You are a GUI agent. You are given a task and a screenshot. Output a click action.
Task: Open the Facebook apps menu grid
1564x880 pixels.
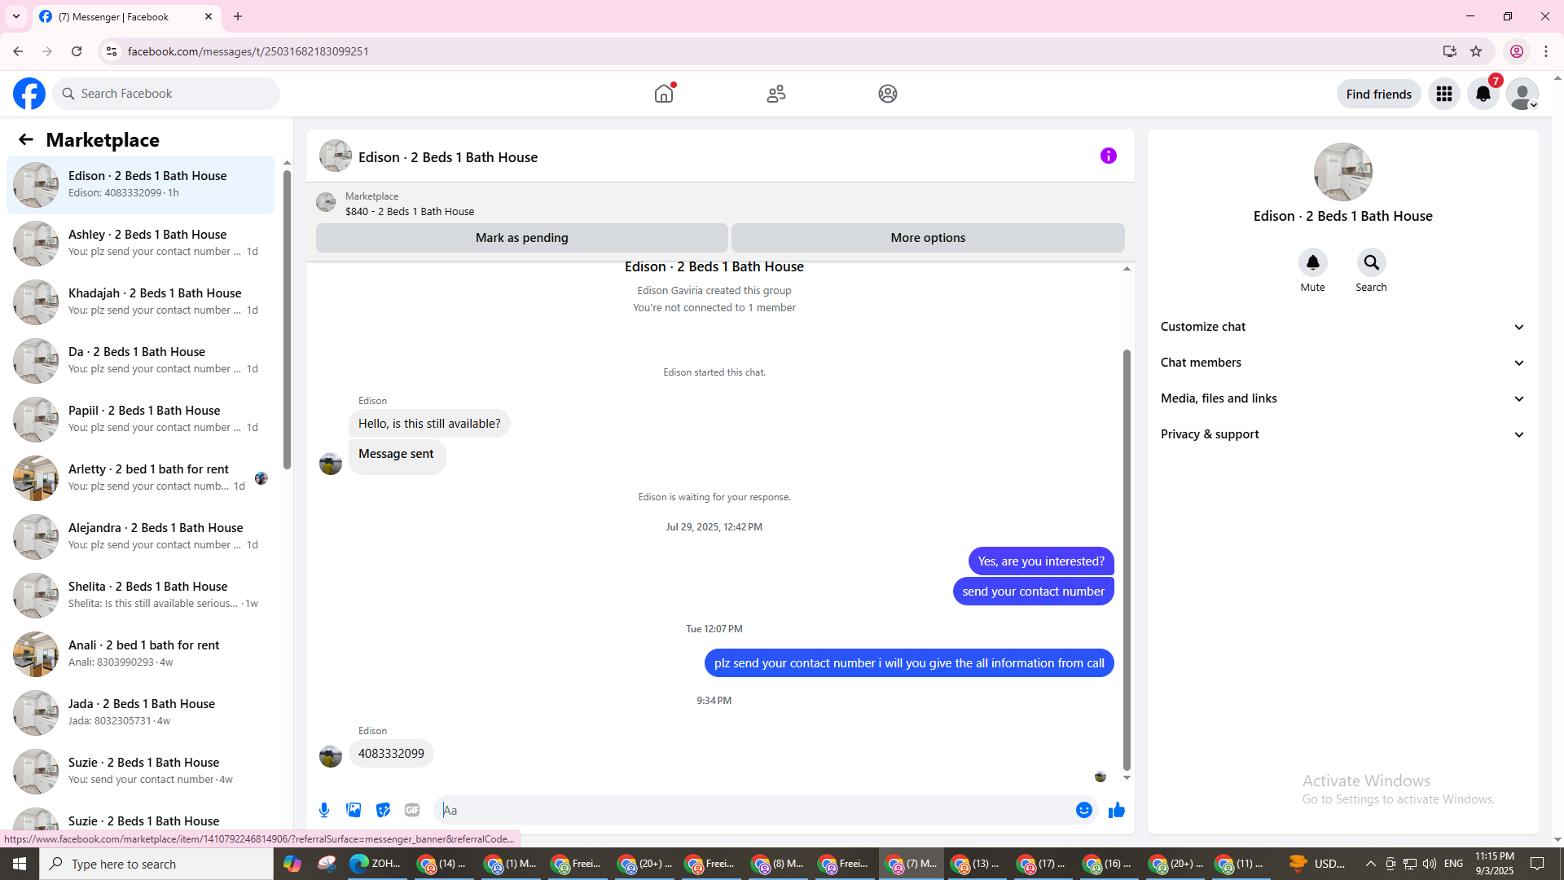pyautogui.click(x=1444, y=94)
